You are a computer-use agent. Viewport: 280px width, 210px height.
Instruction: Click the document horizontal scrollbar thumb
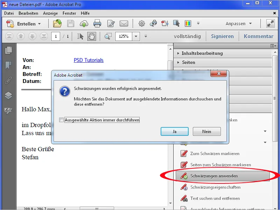pos(97,208)
